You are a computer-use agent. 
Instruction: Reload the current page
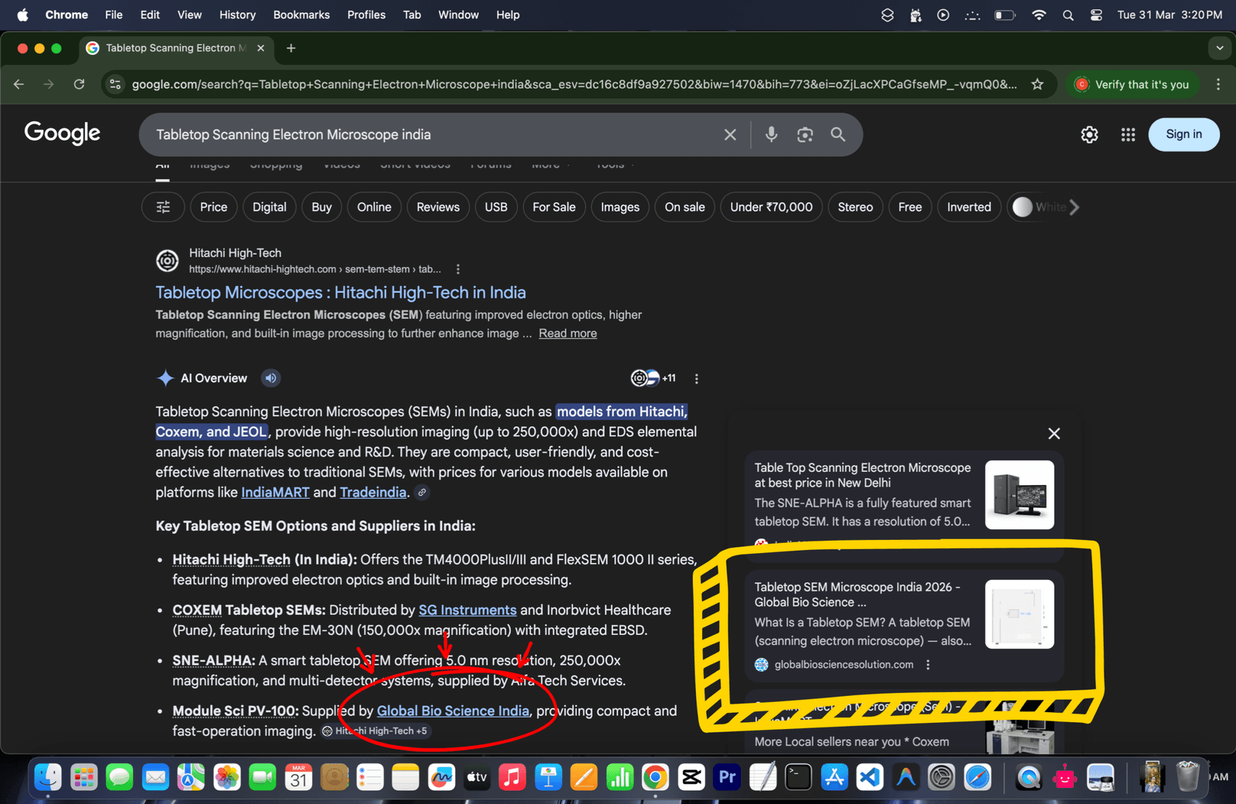coord(79,84)
